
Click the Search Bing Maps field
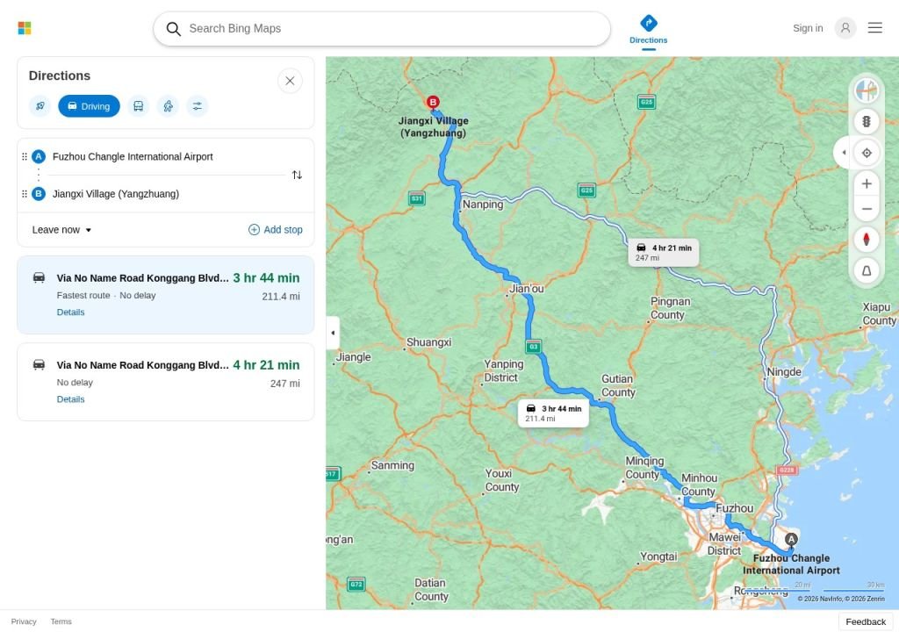pyautogui.click(x=382, y=29)
